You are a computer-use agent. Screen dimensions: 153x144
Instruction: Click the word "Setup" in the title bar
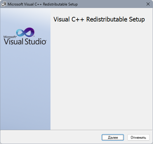73,5
